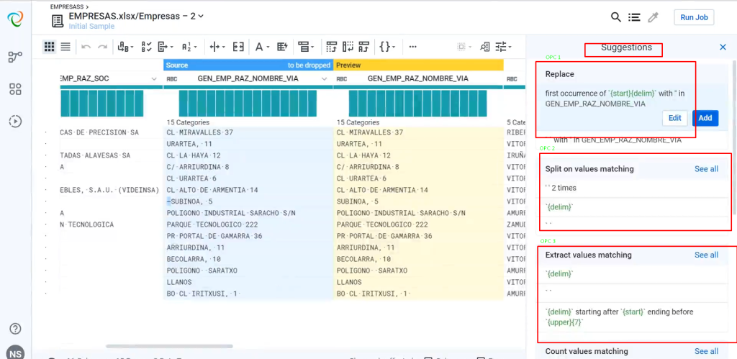Open source GEN_EMP_RAZ_NOMBRE_VIA column menu
This screenshot has width=737, height=359.
coord(324,78)
